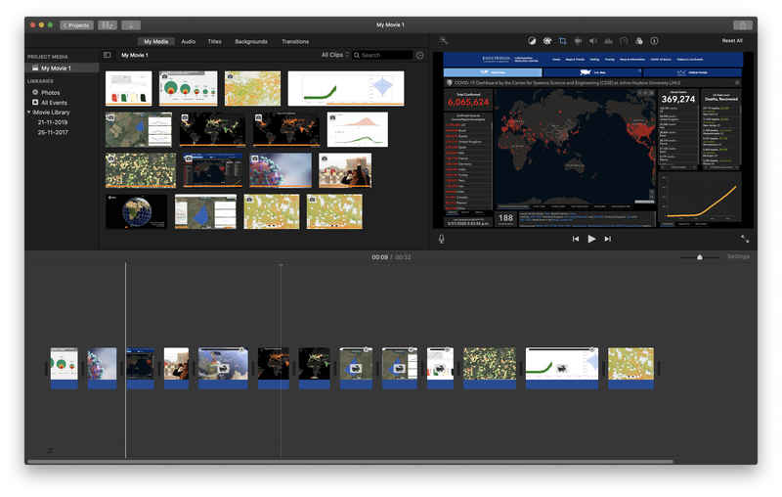The width and height of the screenshot is (782, 497).
Task: Select the globe thumbnail in media browser
Action: point(136,211)
